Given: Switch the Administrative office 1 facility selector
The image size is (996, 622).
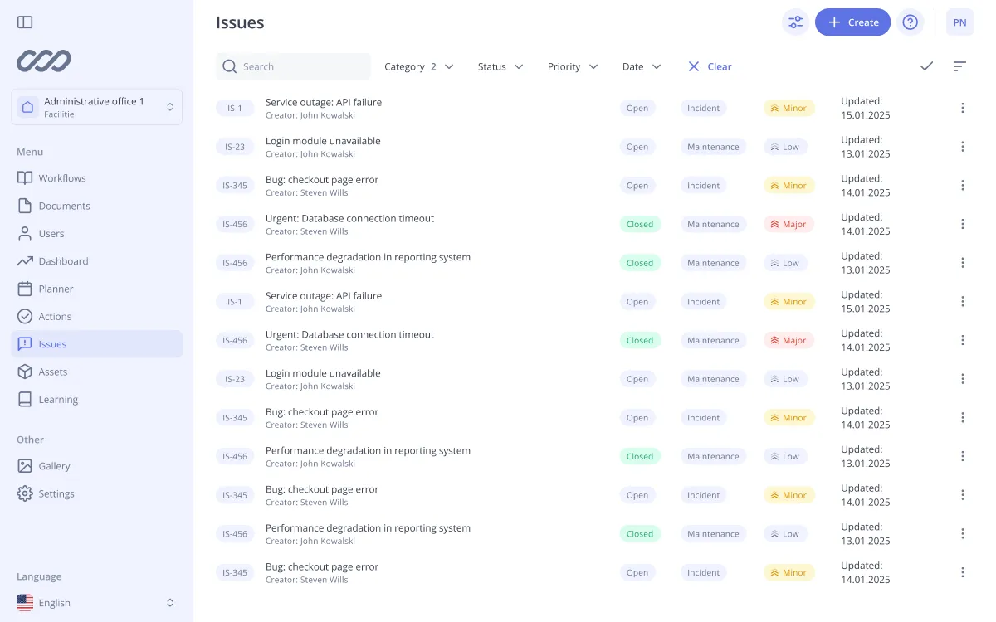Looking at the screenshot, I should tap(96, 107).
